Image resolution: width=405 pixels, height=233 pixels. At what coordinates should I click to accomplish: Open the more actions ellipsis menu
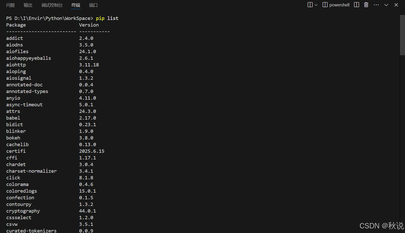[376, 5]
